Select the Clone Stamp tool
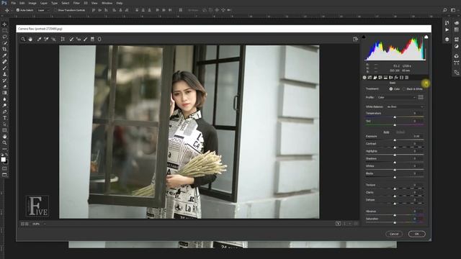 pyautogui.click(x=4, y=74)
